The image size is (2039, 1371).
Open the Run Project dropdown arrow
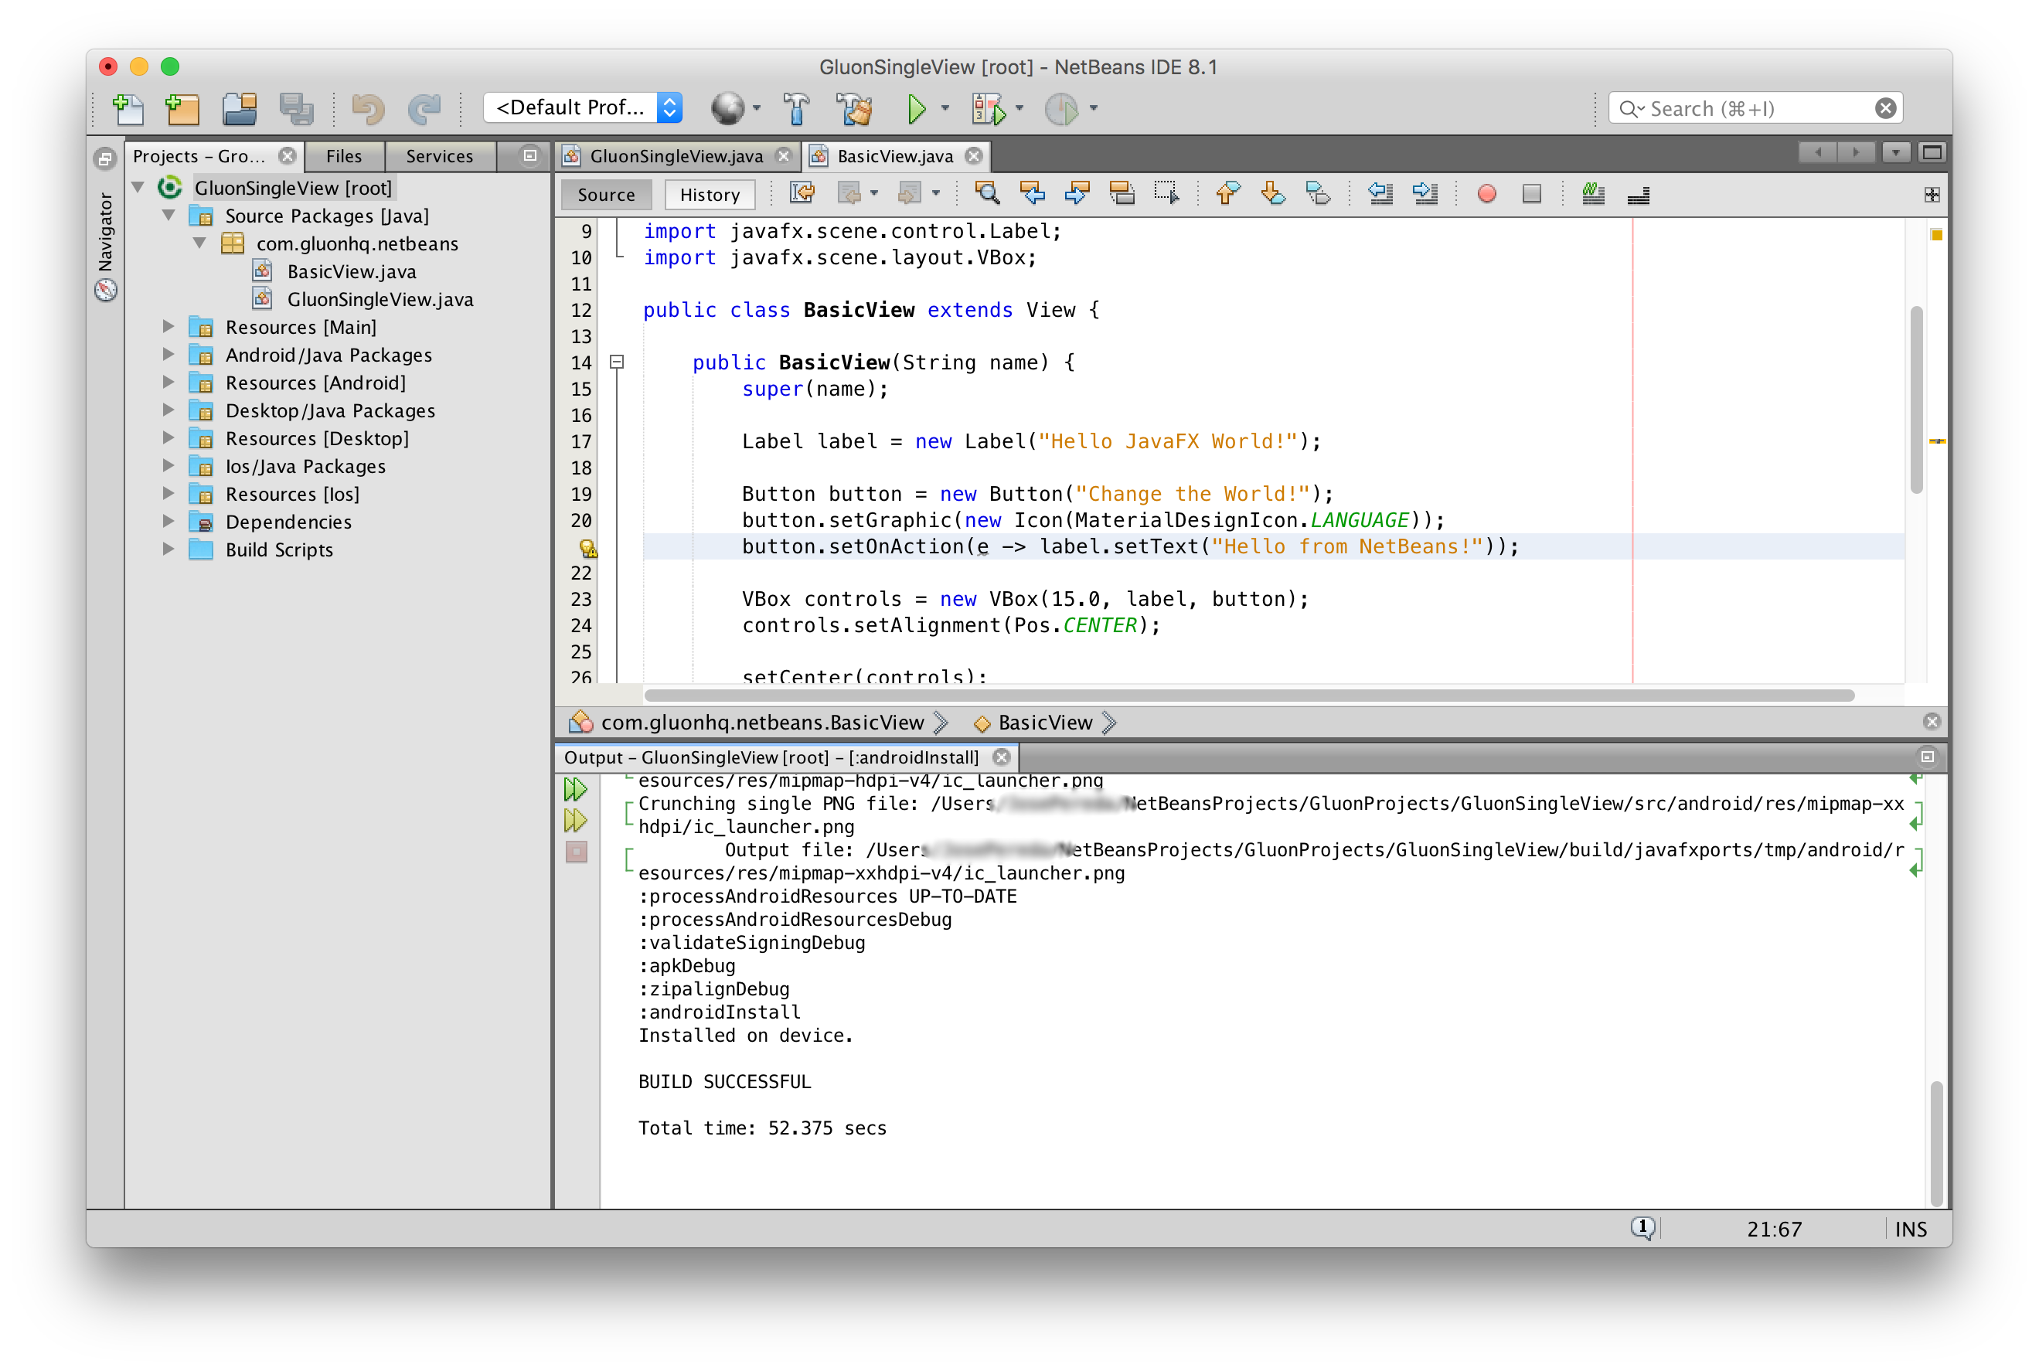coord(945,108)
